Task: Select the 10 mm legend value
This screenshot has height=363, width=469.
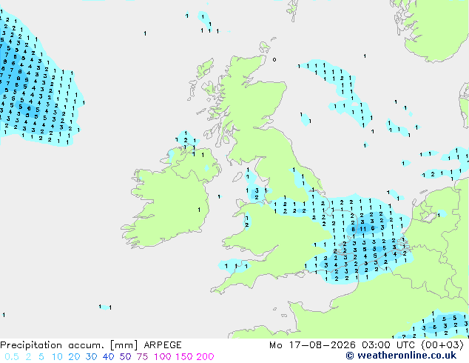Action: (x=57, y=357)
